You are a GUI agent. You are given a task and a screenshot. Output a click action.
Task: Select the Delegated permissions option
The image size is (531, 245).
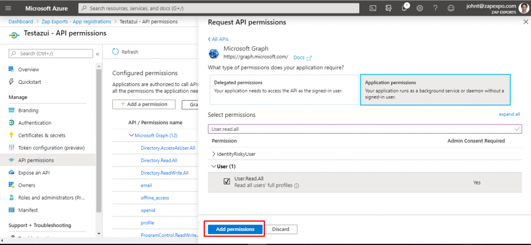284,90
